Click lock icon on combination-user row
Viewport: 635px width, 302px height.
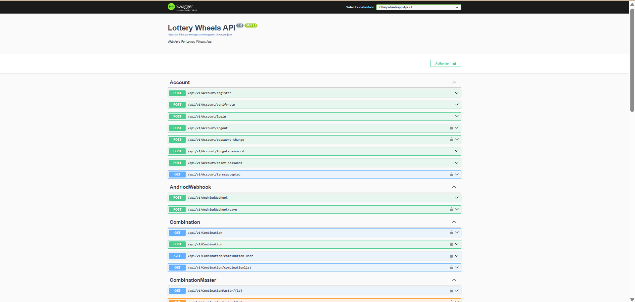coord(451,256)
